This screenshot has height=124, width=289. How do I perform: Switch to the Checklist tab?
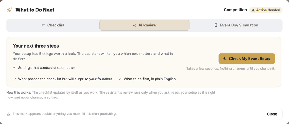(x=53, y=25)
